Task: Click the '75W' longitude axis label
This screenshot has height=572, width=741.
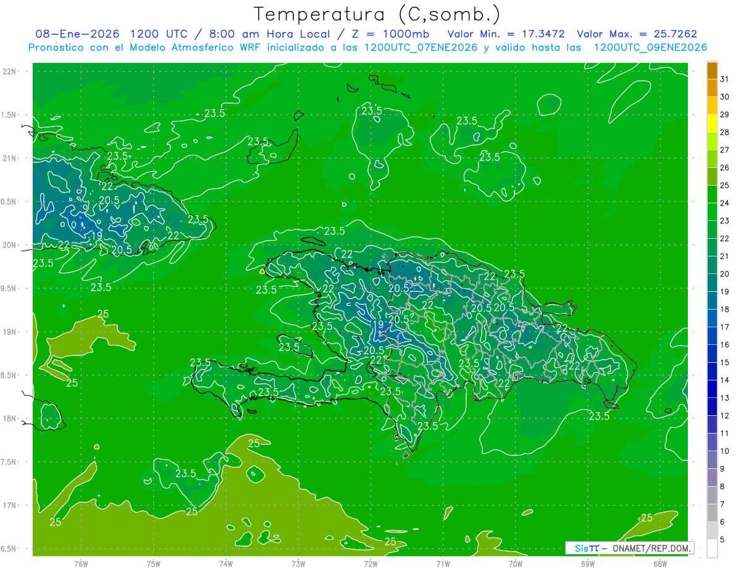Action: [x=154, y=563]
